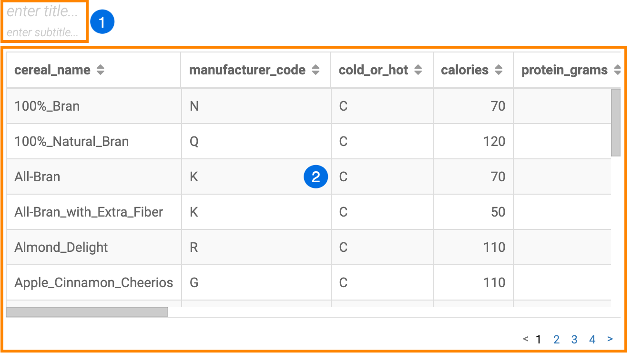Click the horizontal scrollbar thumb
The width and height of the screenshot is (632, 353).
coord(87,312)
